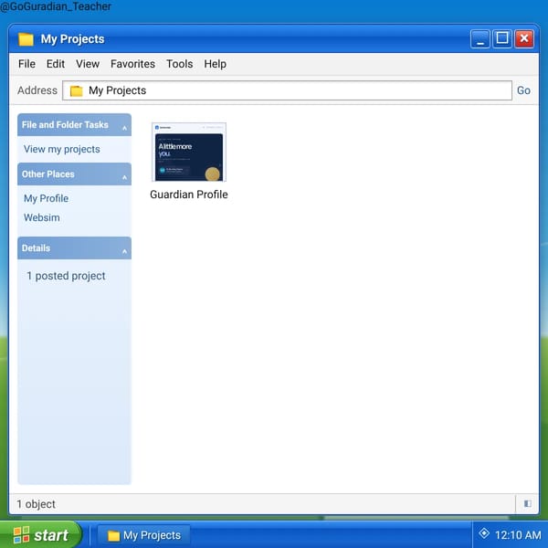Click the My Projects address field
Image resolution: width=548 pixels, height=548 pixels.
[287, 90]
